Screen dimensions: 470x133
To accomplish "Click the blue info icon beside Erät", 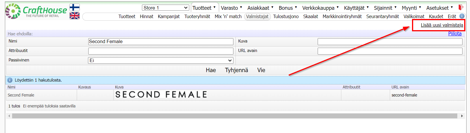I will click(462, 16).
